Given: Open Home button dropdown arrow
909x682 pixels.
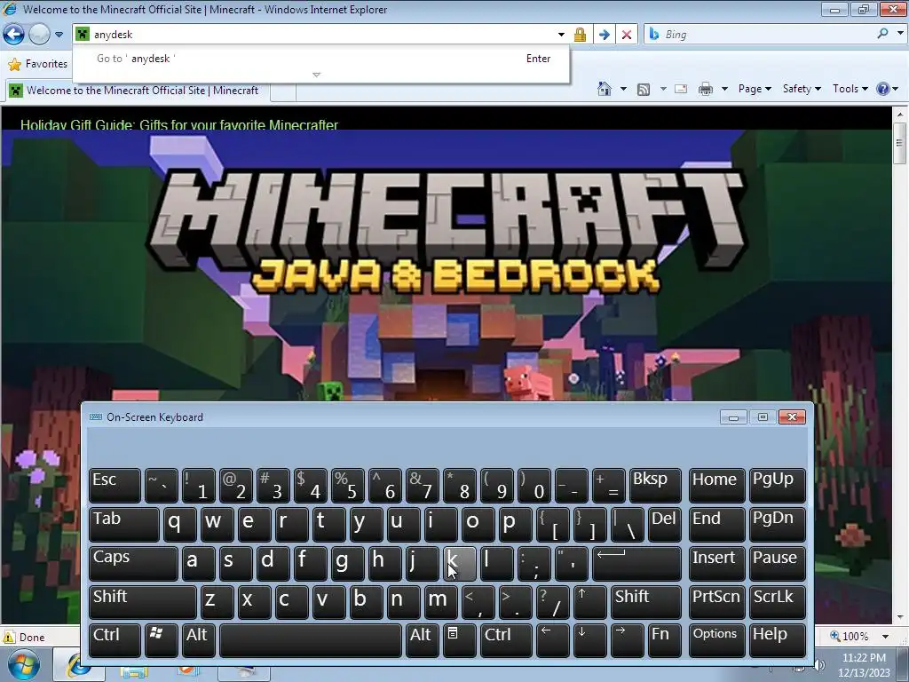Looking at the screenshot, I should click(x=623, y=90).
